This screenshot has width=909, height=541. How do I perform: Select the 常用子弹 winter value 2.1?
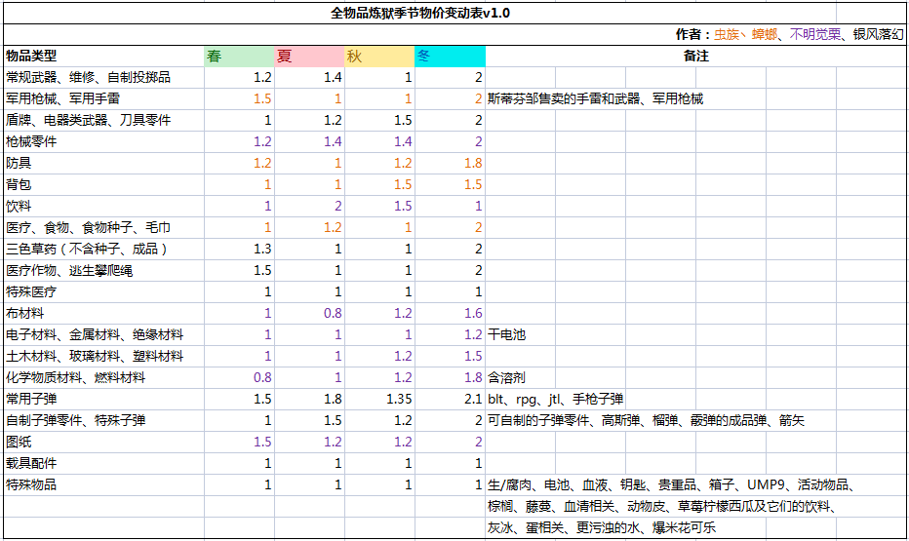pyautogui.click(x=473, y=399)
